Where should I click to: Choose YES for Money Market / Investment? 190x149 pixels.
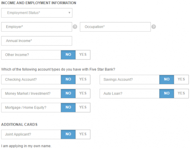coord(83,94)
